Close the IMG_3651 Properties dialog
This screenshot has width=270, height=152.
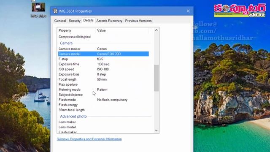coord(188,11)
